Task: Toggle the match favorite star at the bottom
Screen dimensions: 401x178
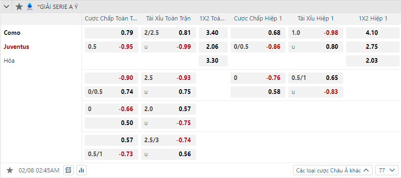Action: click(10, 170)
